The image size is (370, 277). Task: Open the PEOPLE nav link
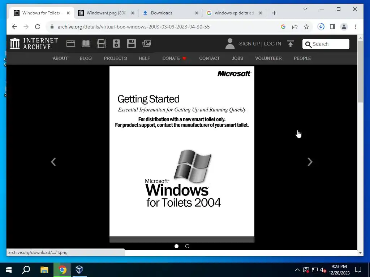pos(302,58)
